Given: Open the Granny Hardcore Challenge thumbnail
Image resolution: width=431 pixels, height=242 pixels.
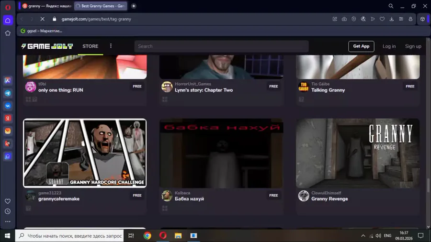Looking at the screenshot, I should coord(85,153).
